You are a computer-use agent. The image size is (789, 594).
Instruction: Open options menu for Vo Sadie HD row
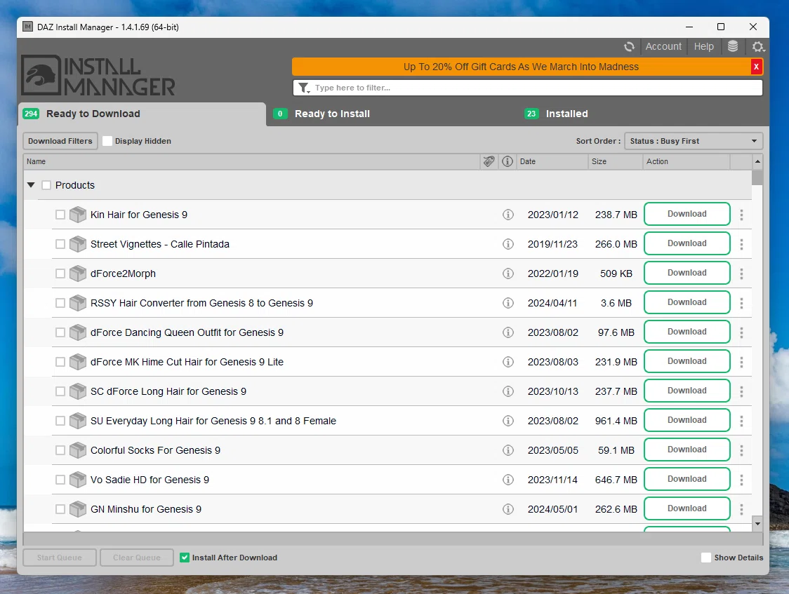click(741, 480)
